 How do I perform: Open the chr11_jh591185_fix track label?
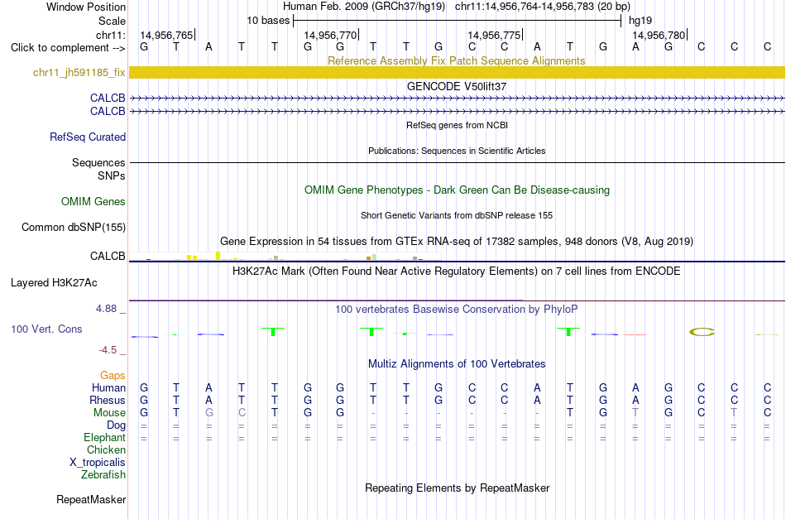pyautogui.click(x=79, y=72)
